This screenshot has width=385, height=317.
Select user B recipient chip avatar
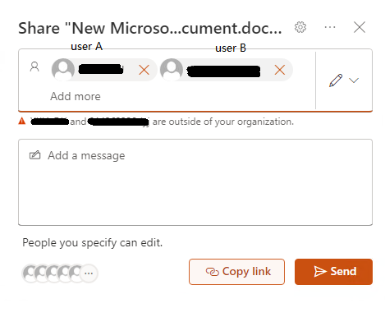pos(172,70)
